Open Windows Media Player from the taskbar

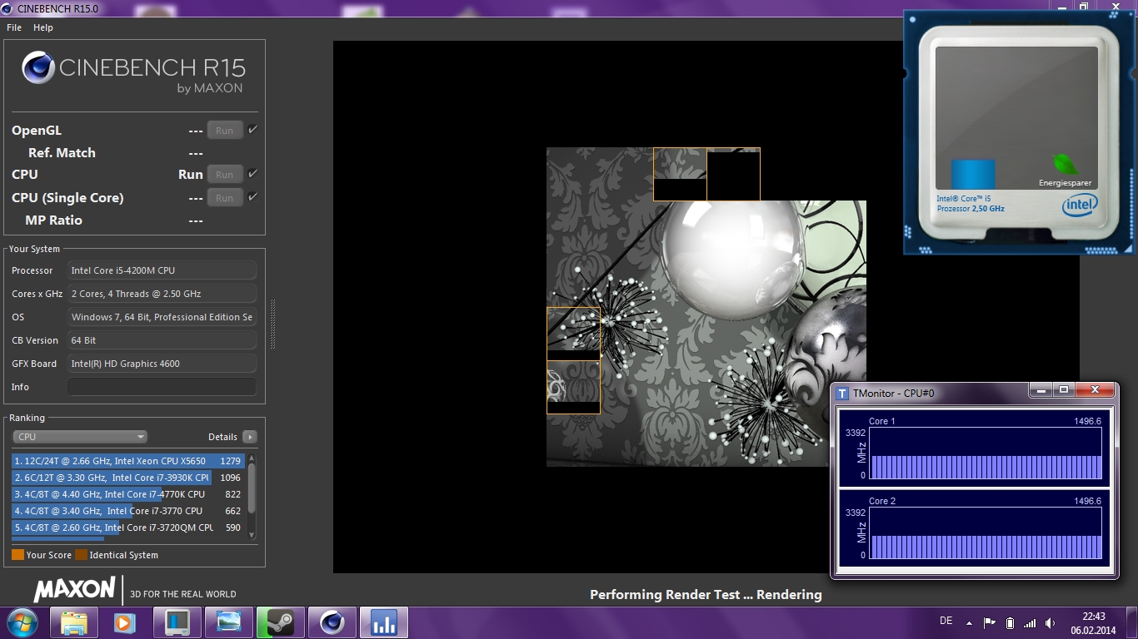tap(125, 622)
